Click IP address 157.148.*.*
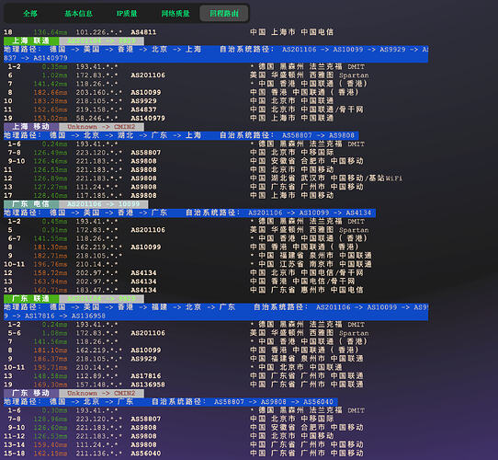Image resolution: width=498 pixels, height=460 pixels. [x=99, y=385]
